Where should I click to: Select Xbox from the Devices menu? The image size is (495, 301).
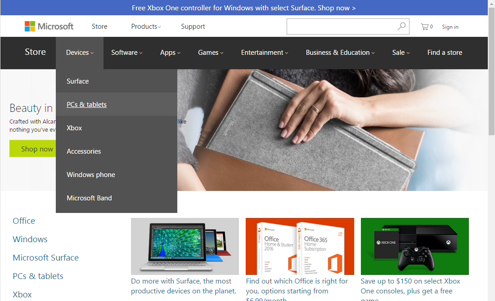(74, 128)
